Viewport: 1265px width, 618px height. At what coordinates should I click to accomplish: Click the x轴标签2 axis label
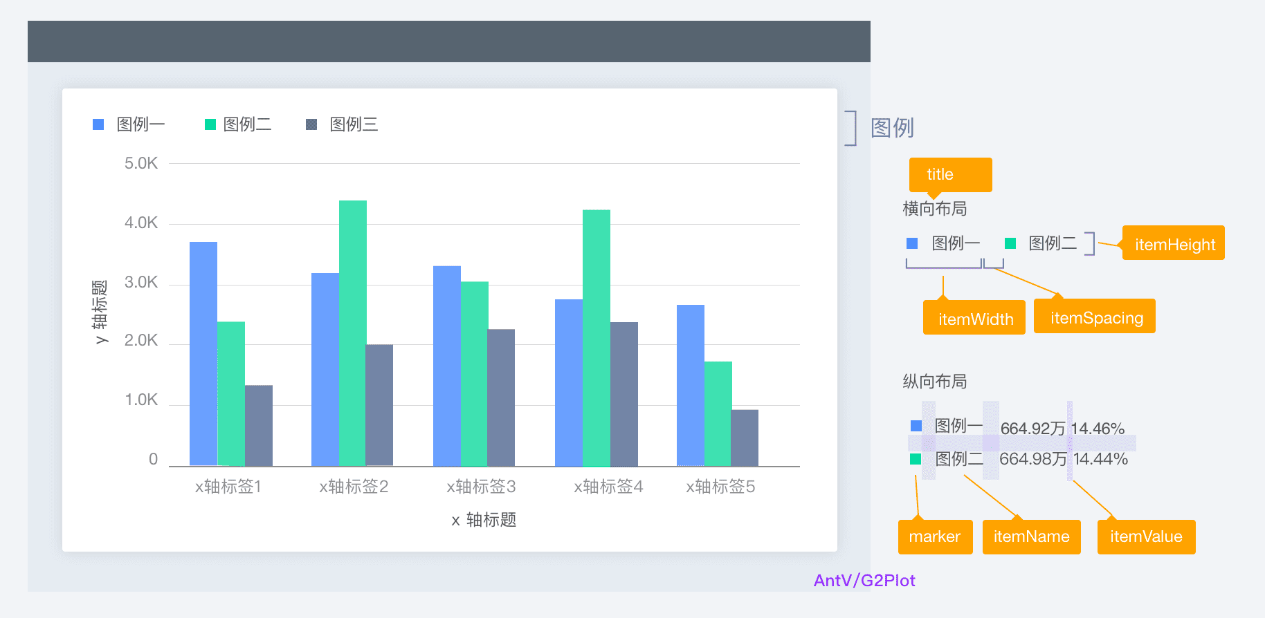pos(354,487)
